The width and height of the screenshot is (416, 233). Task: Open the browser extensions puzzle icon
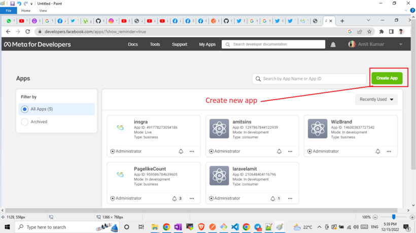tap(382, 31)
